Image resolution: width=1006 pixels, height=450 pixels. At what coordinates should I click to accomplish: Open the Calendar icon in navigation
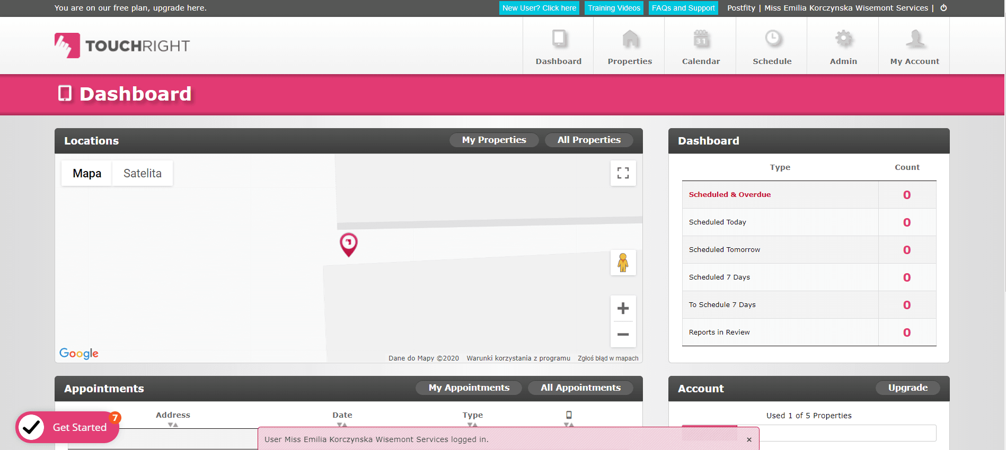(701, 39)
